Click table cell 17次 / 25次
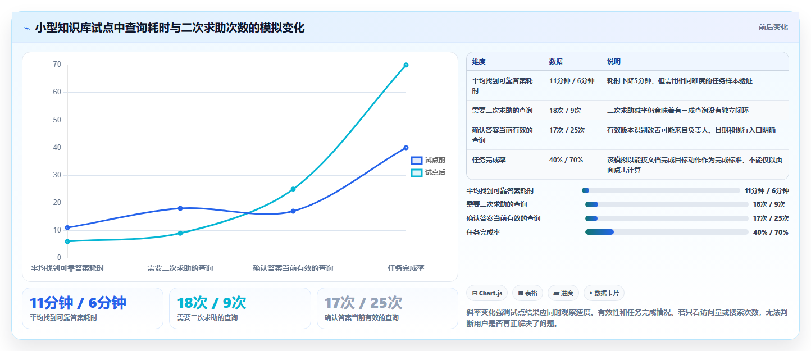This screenshot has width=811, height=351. (567, 130)
